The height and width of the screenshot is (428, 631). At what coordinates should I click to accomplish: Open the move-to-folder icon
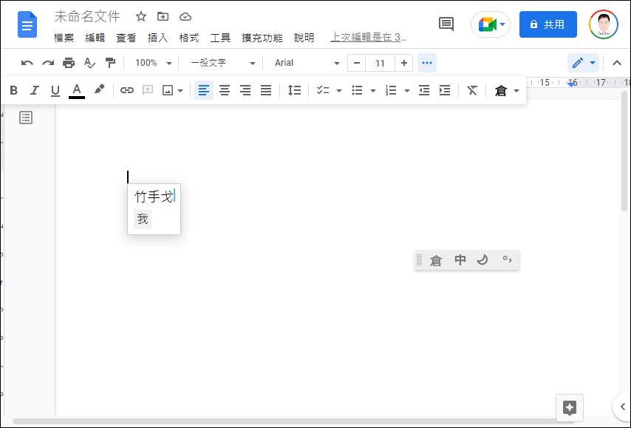pyautogui.click(x=163, y=16)
